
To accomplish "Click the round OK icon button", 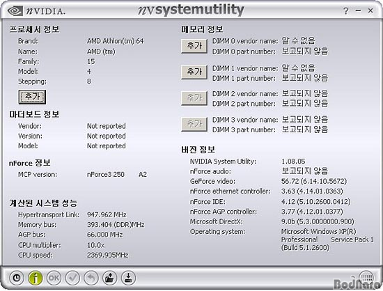I will coord(54,278).
